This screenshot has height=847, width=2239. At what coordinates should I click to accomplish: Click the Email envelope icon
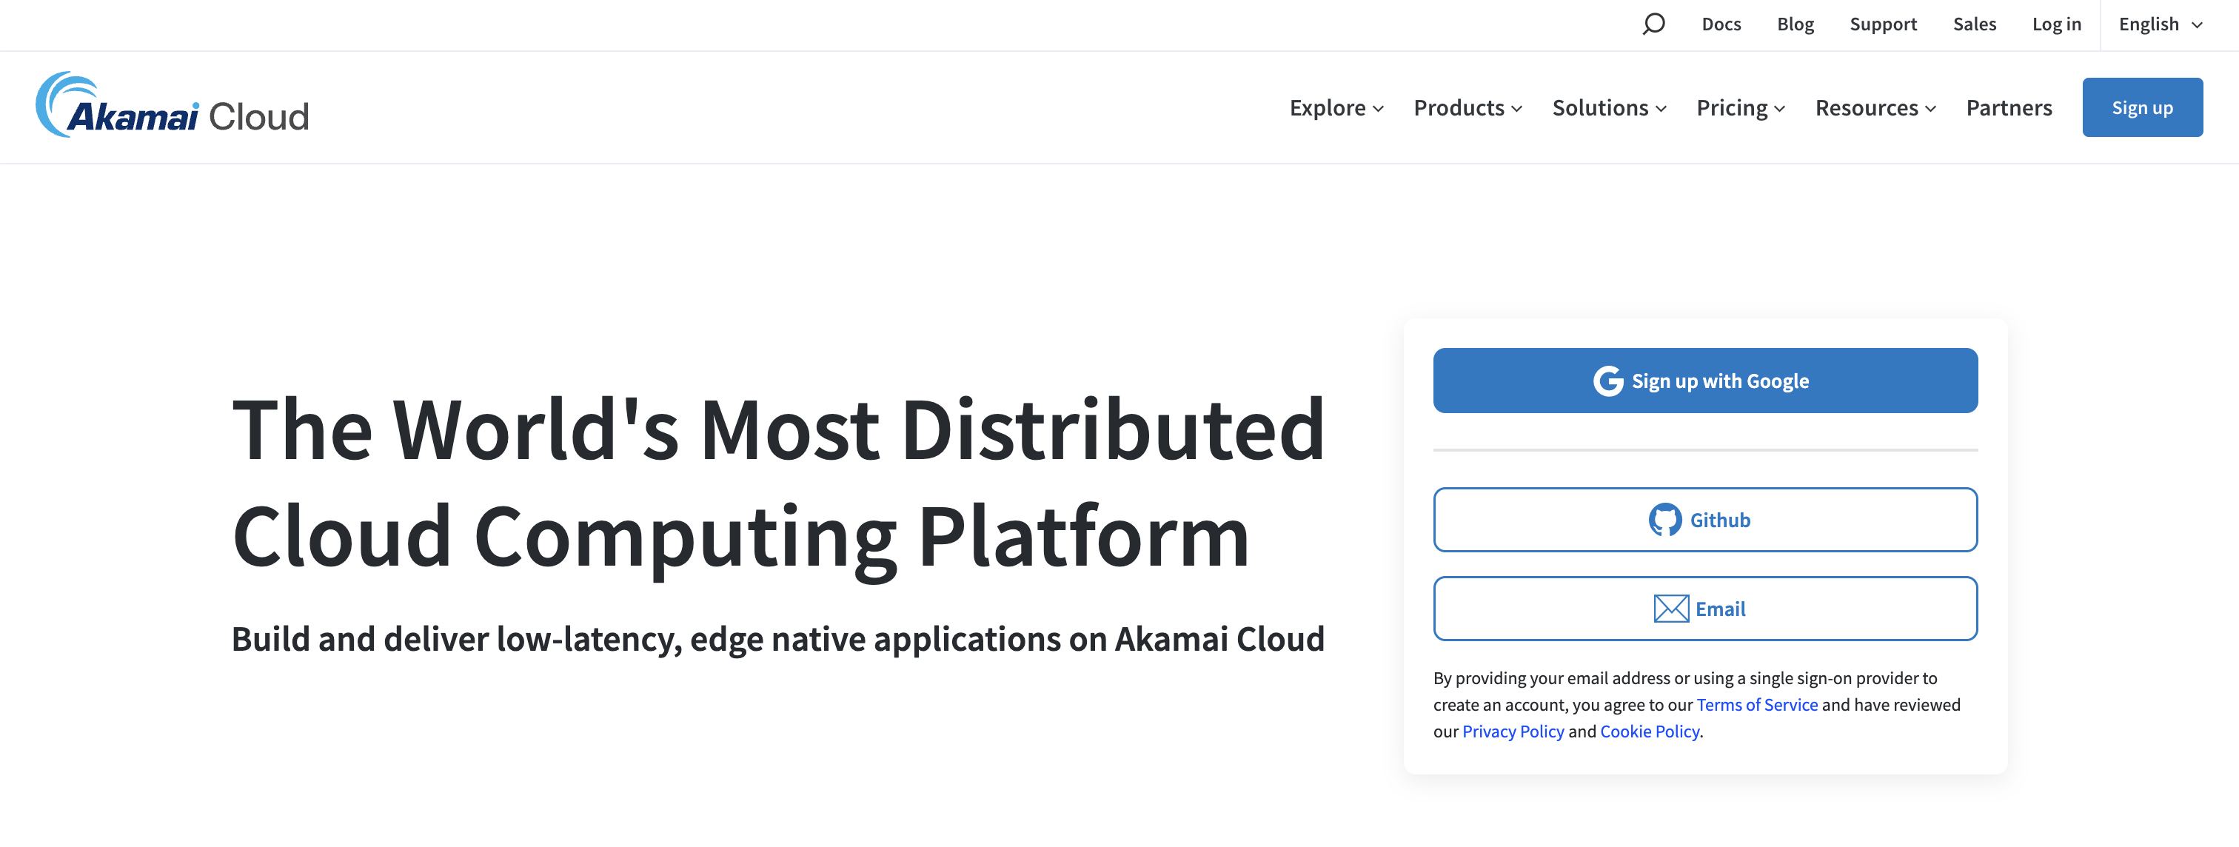click(1670, 609)
